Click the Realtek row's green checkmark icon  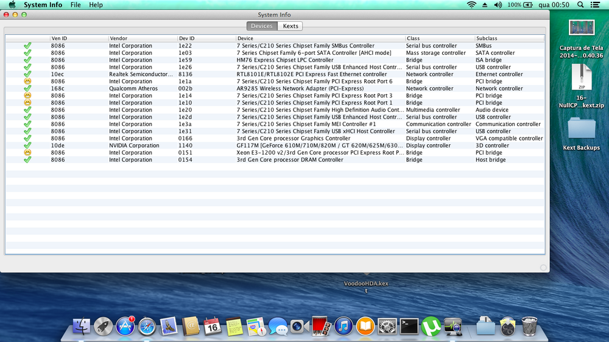27,74
